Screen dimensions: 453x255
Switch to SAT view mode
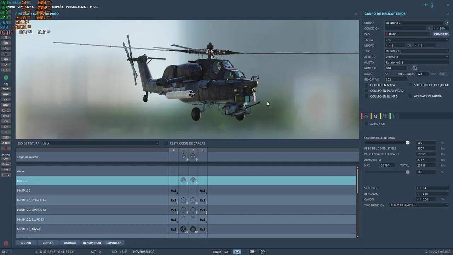pos(227,252)
